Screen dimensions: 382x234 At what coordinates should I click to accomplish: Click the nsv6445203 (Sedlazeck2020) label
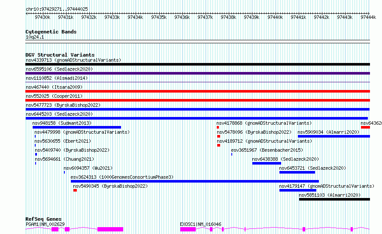coord(59,114)
